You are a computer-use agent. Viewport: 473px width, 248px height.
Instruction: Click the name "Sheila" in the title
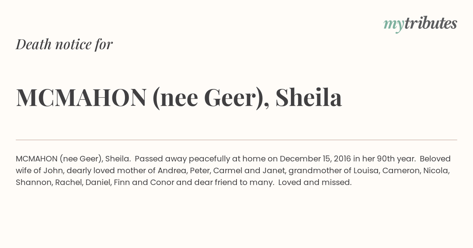[309, 98]
